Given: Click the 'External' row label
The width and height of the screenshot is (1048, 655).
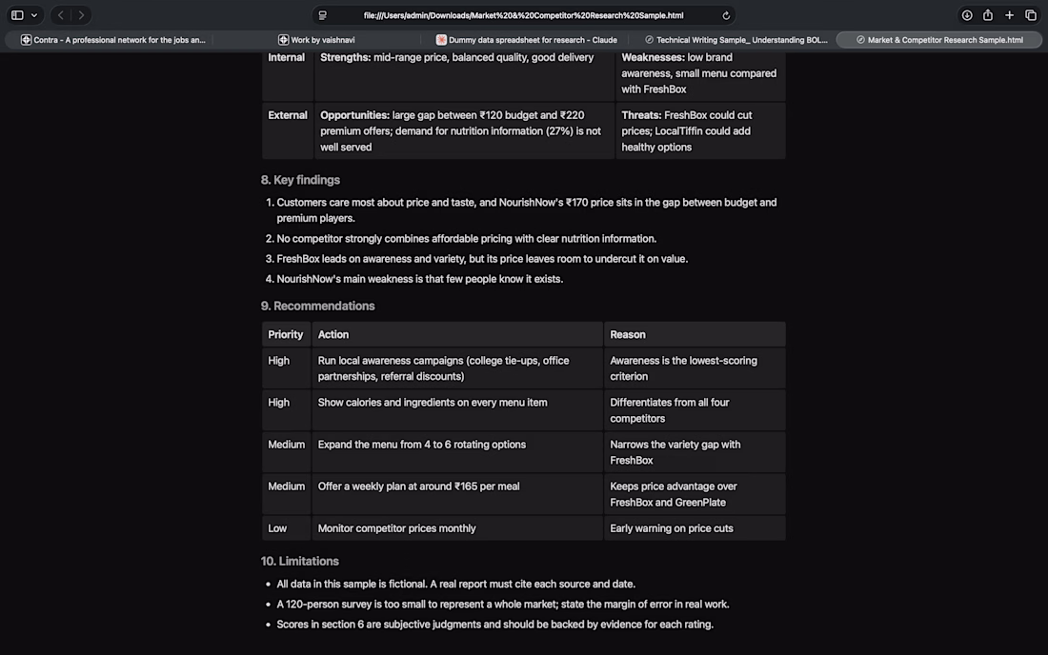Looking at the screenshot, I should click(288, 115).
